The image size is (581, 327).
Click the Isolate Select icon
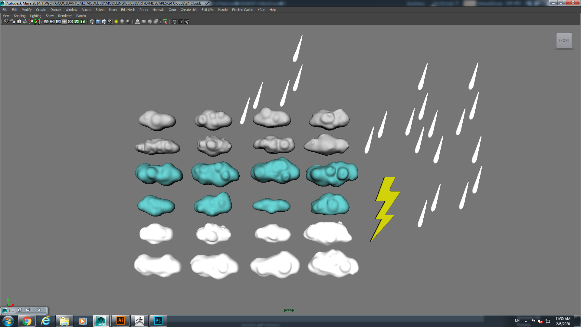(165, 21)
